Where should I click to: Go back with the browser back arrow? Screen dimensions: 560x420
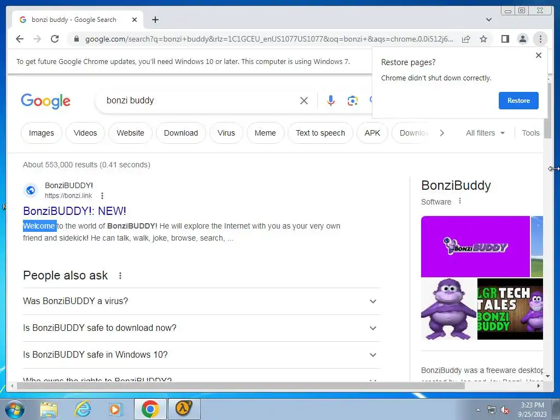[20, 39]
